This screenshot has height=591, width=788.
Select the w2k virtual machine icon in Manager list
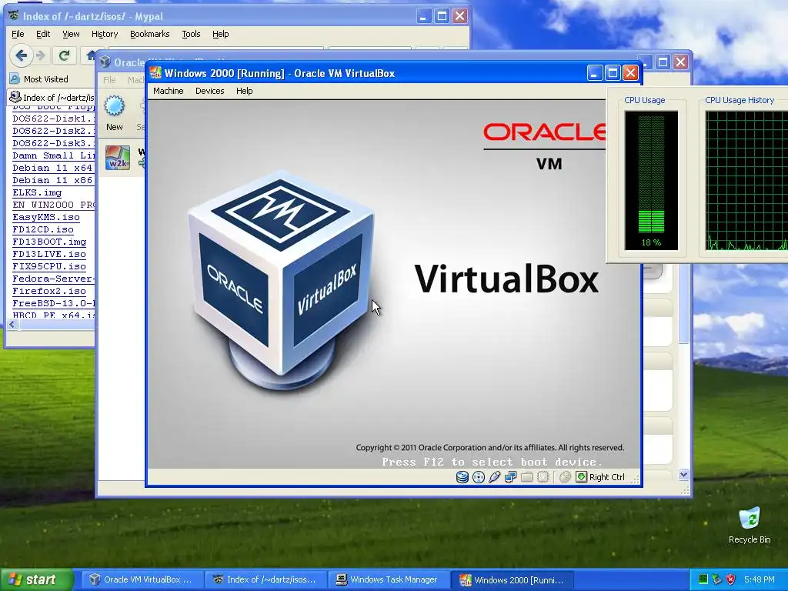[x=118, y=158]
